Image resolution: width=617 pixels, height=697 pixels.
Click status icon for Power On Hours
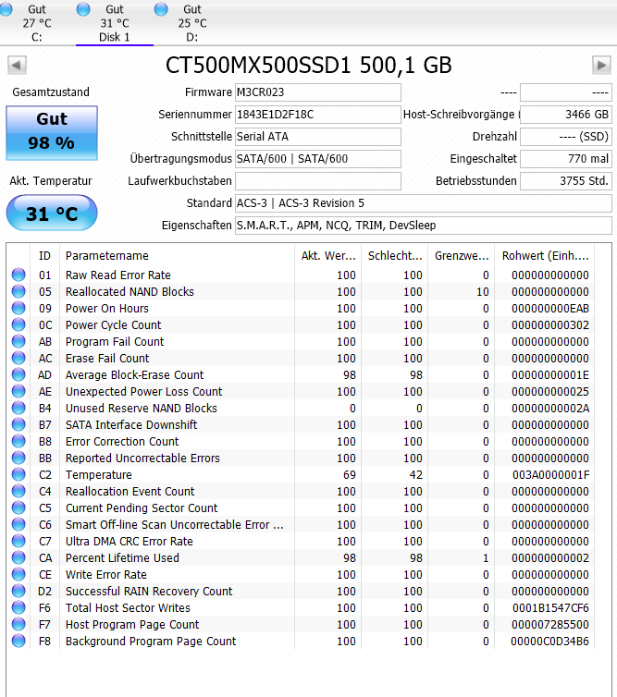coord(19,308)
